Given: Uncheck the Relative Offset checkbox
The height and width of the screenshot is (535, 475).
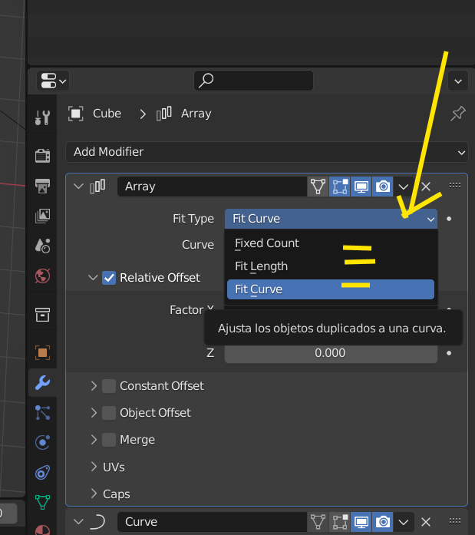Looking at the screenshot, I should [x=109, y=278].
